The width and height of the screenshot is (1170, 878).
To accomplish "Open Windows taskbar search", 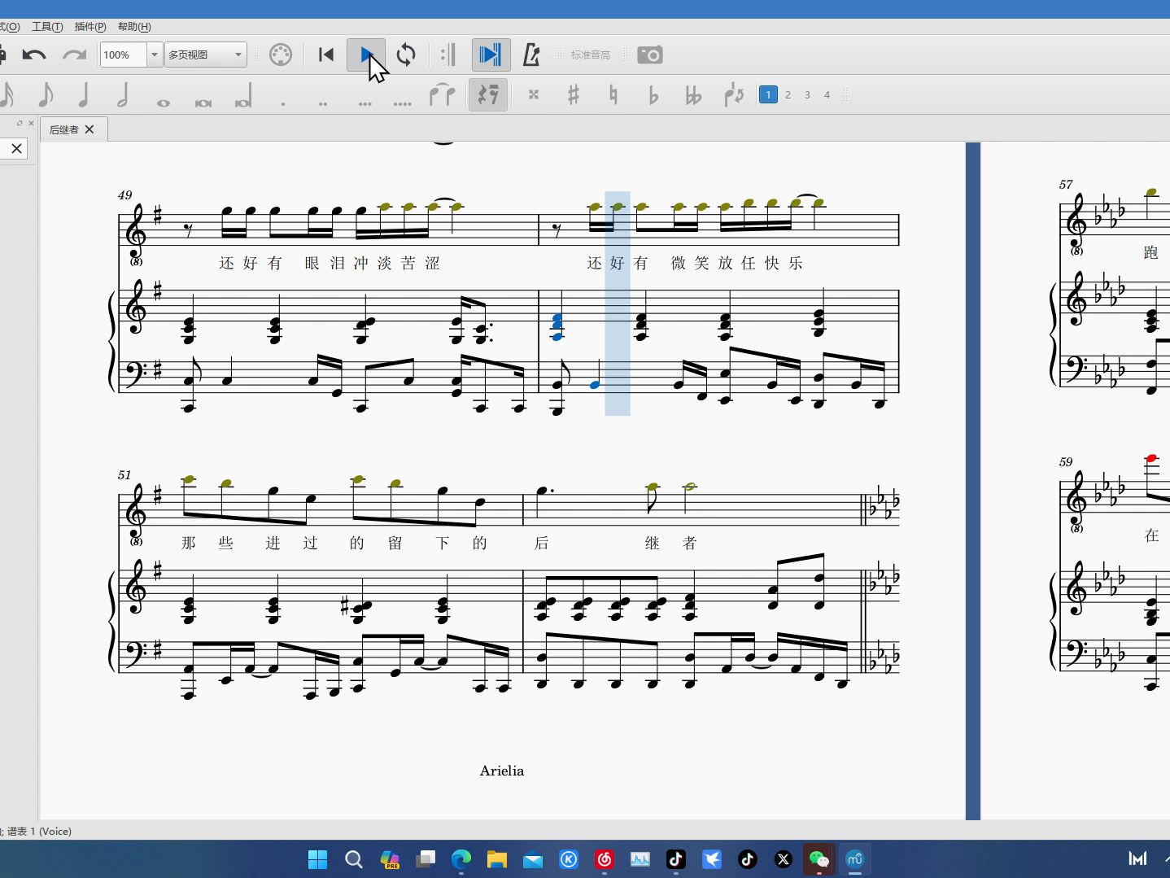I will coord(354,859).
